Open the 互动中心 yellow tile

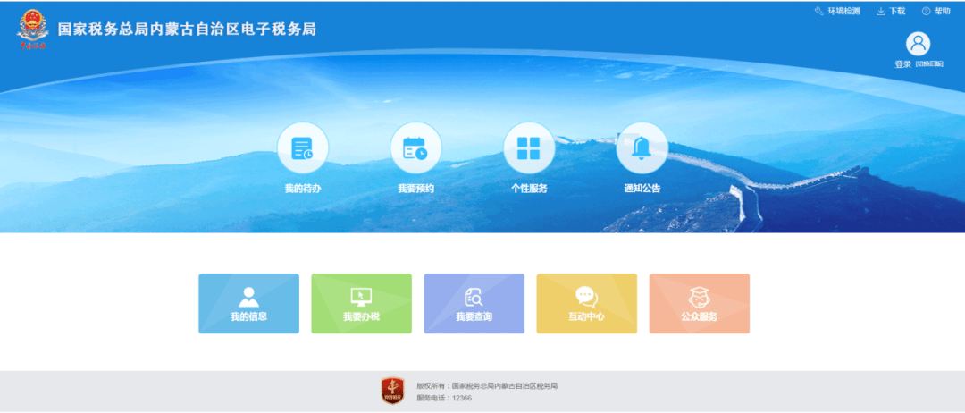586,303
